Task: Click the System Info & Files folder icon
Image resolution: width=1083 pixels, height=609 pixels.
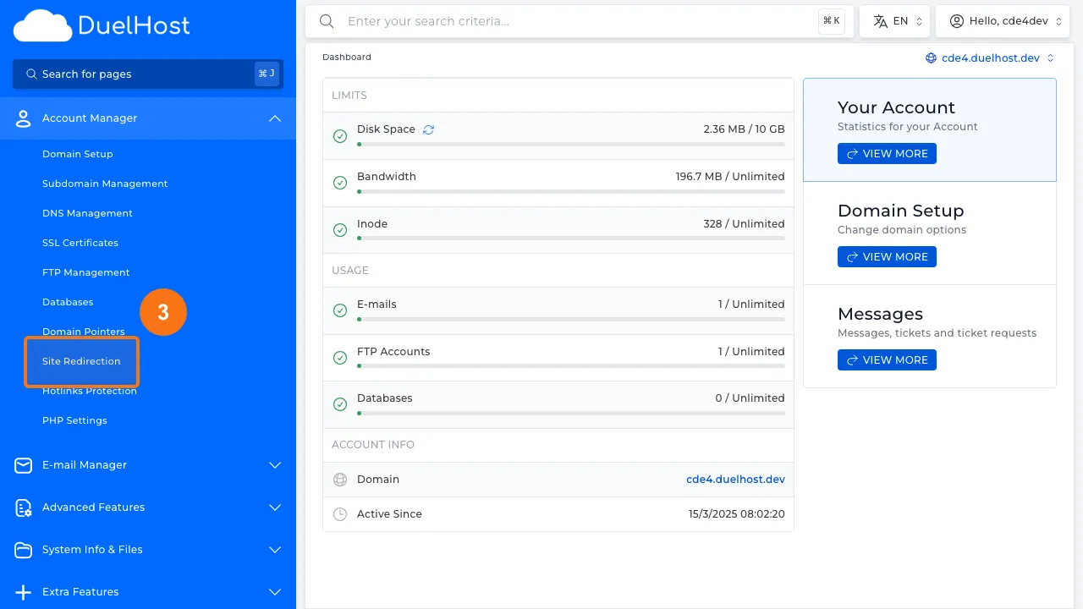Action: tap(23, 549)
